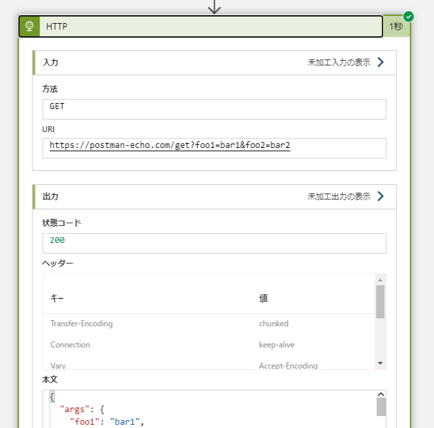The width and height of the screenshot is (434, 428).
Task: Open 未加工出力の表示 raw outputs link
Action: coord(339,197)
